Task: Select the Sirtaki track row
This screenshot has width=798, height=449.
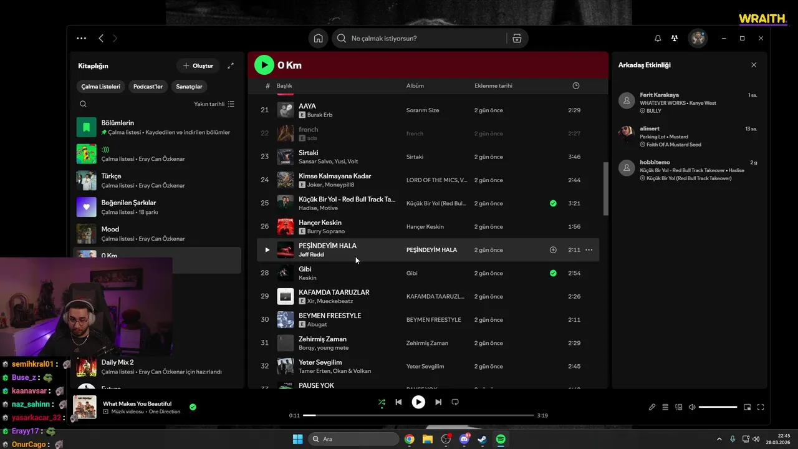Action: [x=428, y=157]
